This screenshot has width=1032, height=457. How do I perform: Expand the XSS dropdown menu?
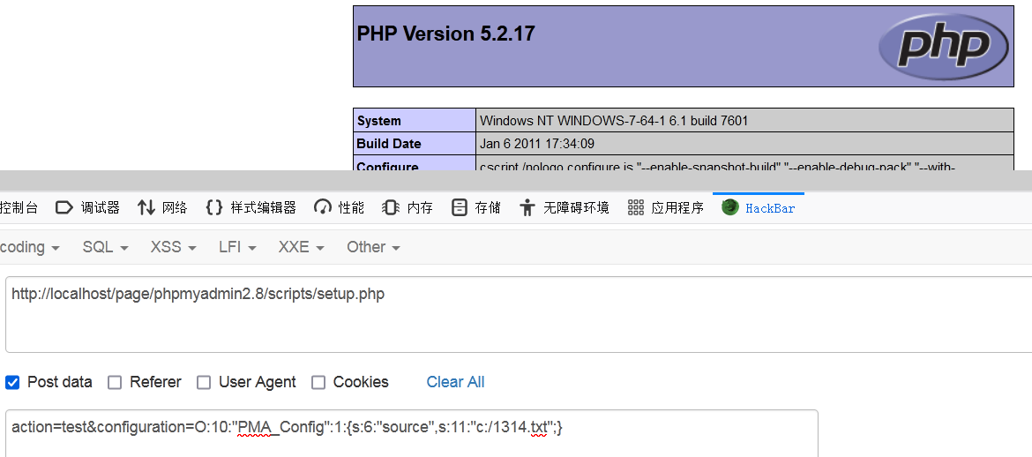tap(174, 247)
